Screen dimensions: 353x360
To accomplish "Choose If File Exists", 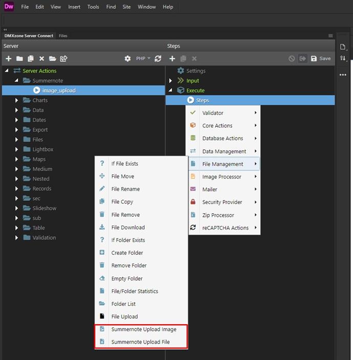I will pos(141,164).
